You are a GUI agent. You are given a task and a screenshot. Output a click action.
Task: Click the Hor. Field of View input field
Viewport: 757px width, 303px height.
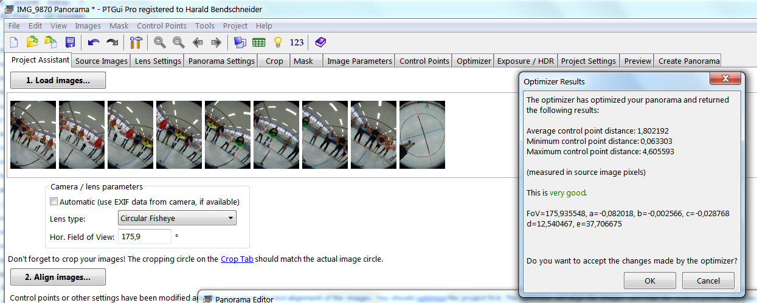[x=145, y=237]
